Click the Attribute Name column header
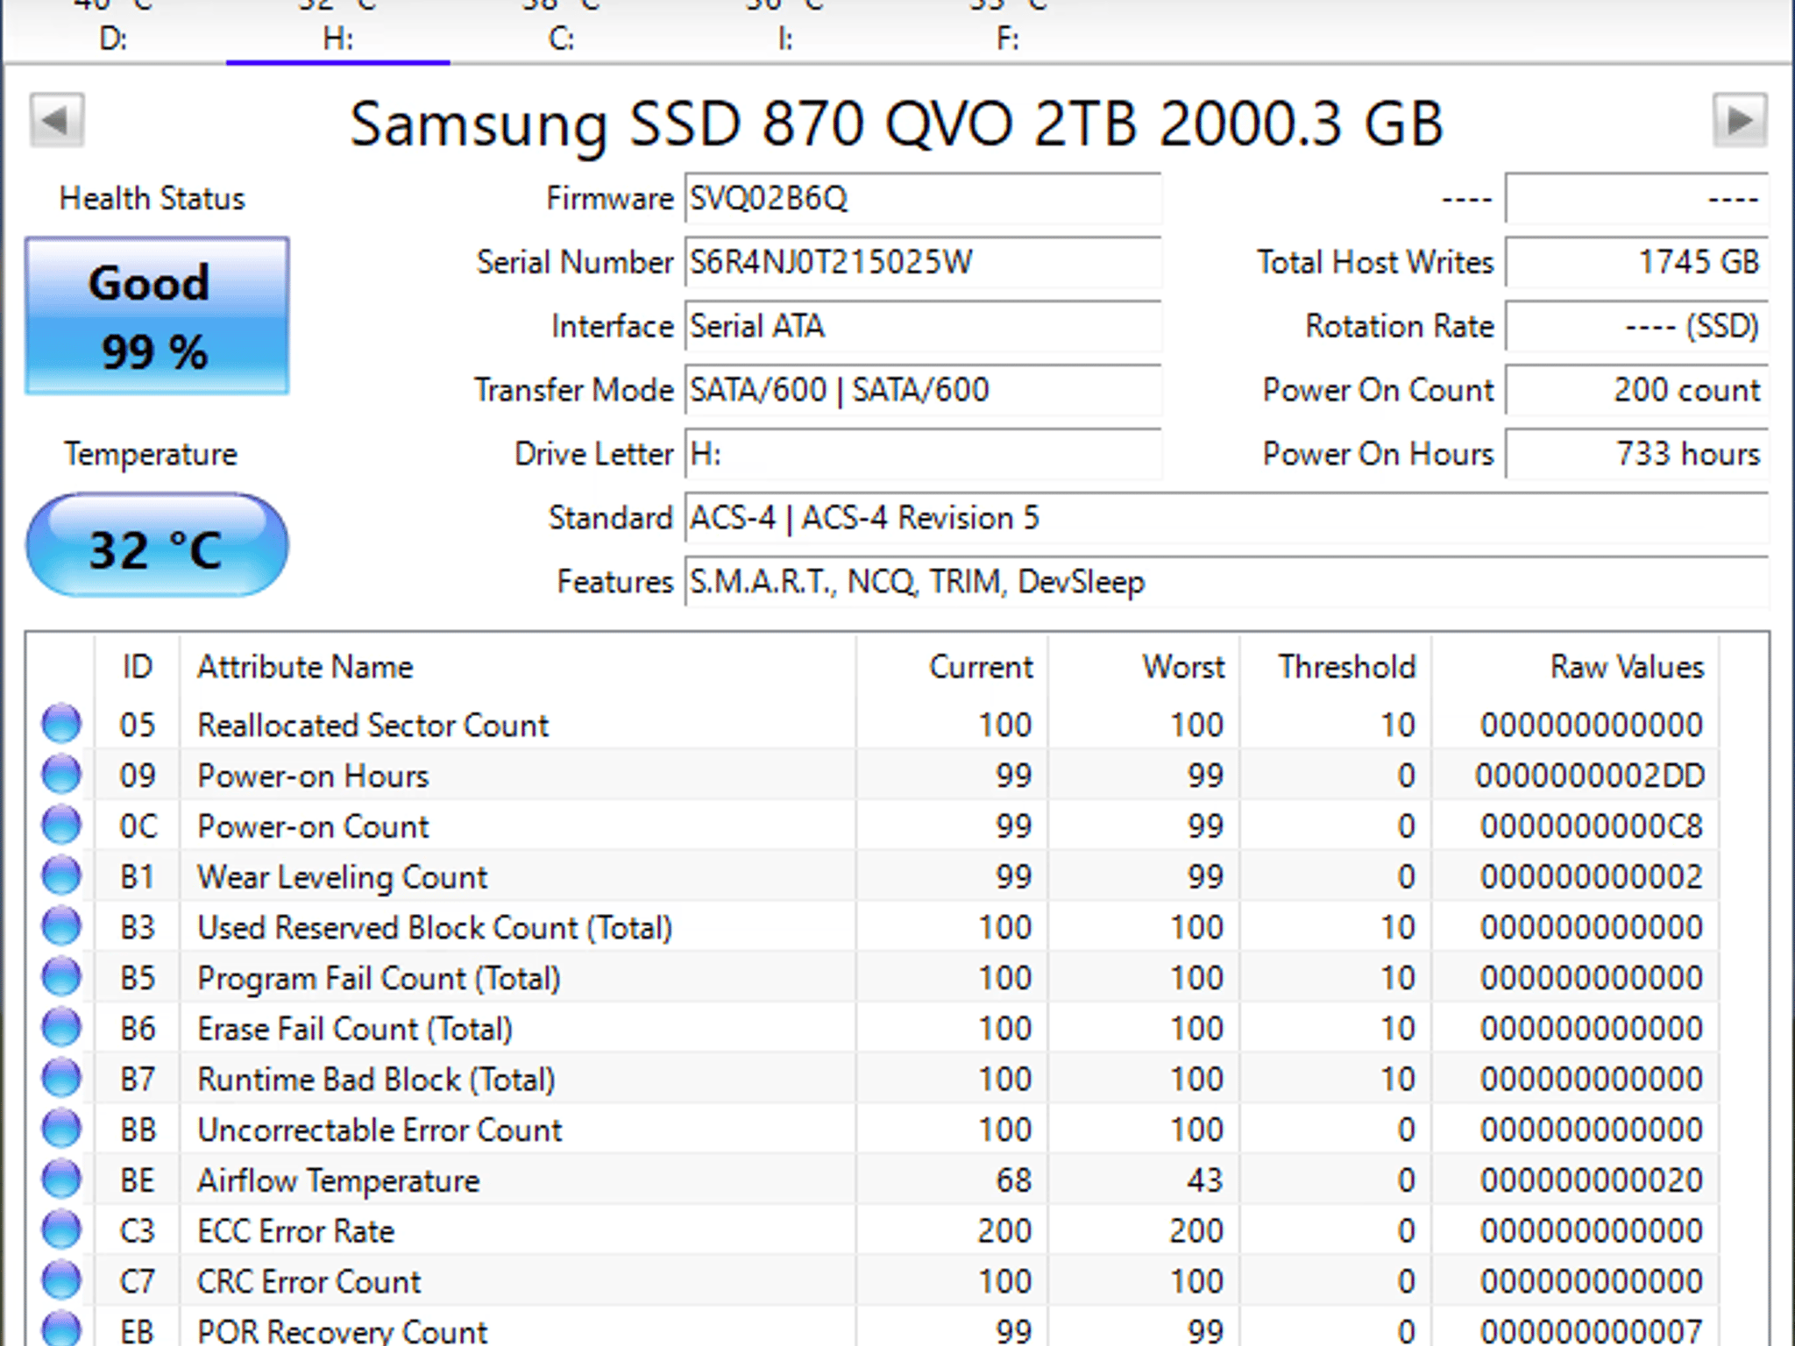1795x1346 pixels. coord(517,667)
